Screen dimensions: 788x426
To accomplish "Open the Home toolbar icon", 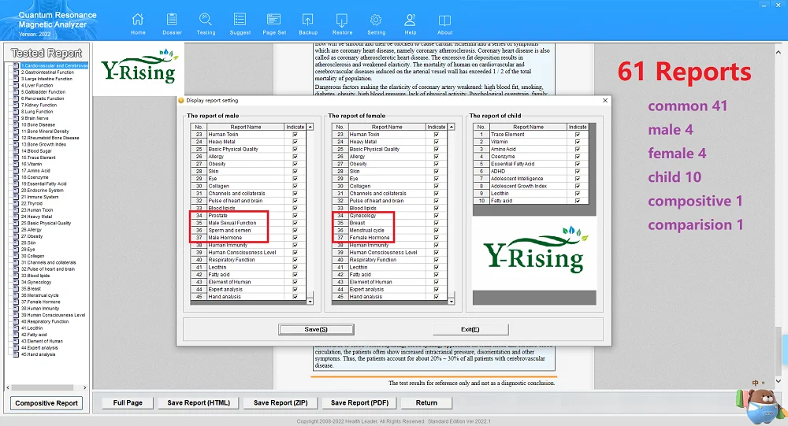I will point(138,20).
